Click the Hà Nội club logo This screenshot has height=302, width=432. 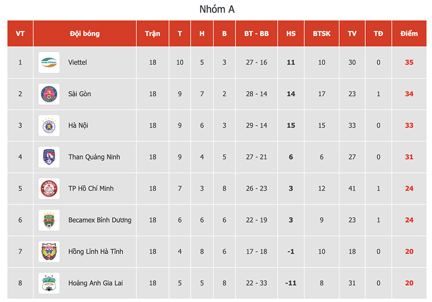[x=49, y=126]
